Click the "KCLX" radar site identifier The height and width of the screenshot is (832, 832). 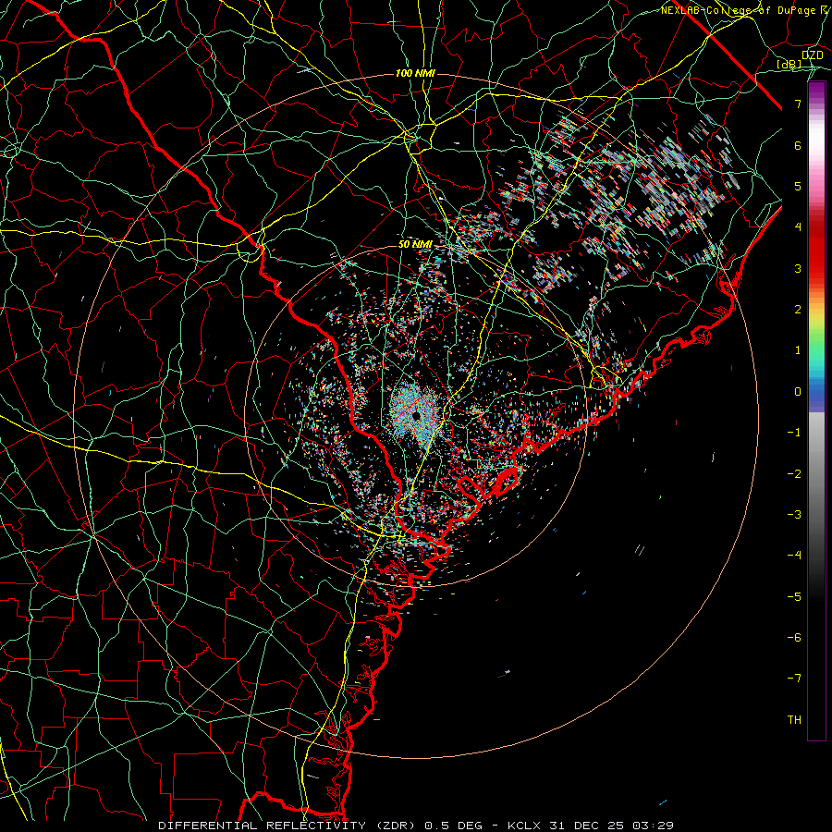[x=523, y=826]
